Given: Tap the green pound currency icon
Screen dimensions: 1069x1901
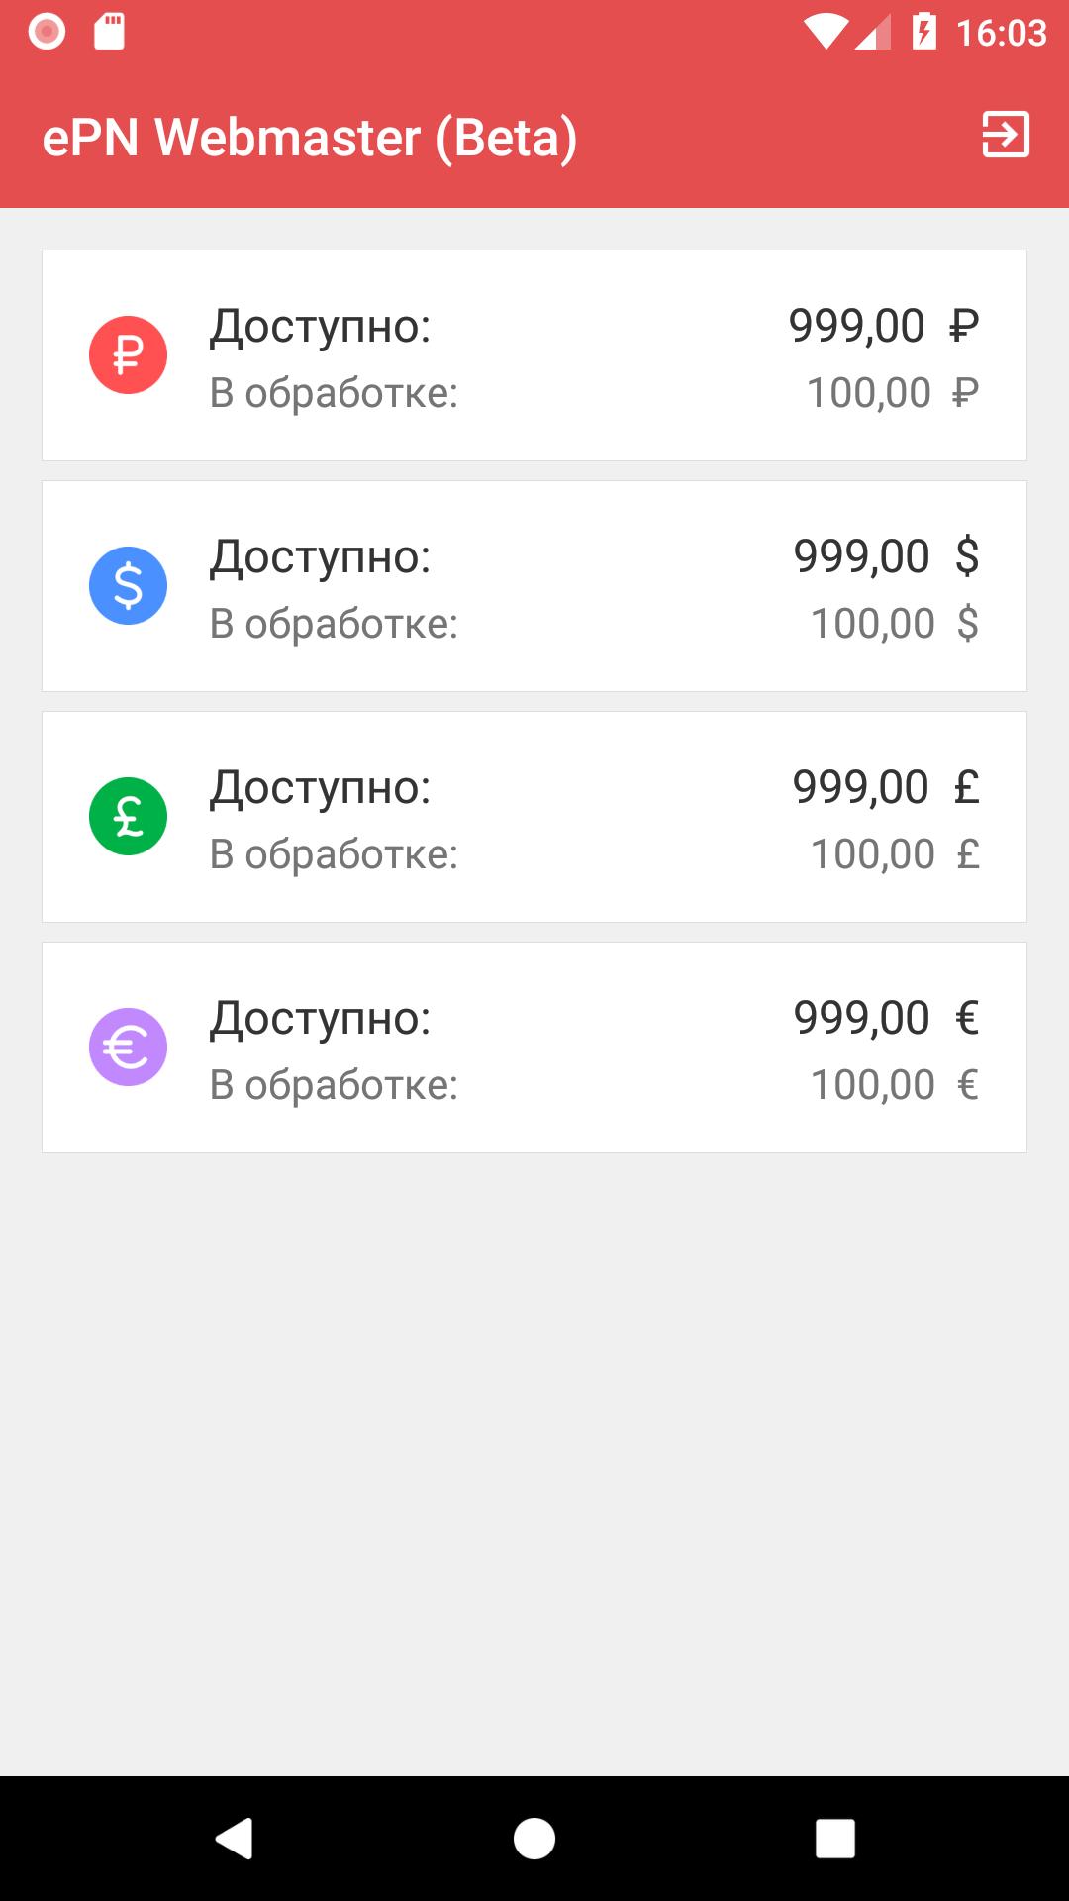Looking at the screenshot, I should tap(128, 817).
